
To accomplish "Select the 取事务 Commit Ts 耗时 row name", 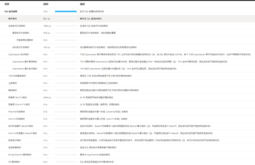I will point(19,104).
